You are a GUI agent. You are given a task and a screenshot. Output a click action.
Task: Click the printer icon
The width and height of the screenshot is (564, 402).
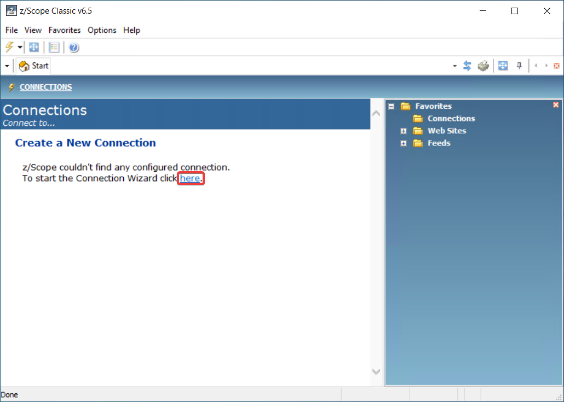(x=483, y=66)
